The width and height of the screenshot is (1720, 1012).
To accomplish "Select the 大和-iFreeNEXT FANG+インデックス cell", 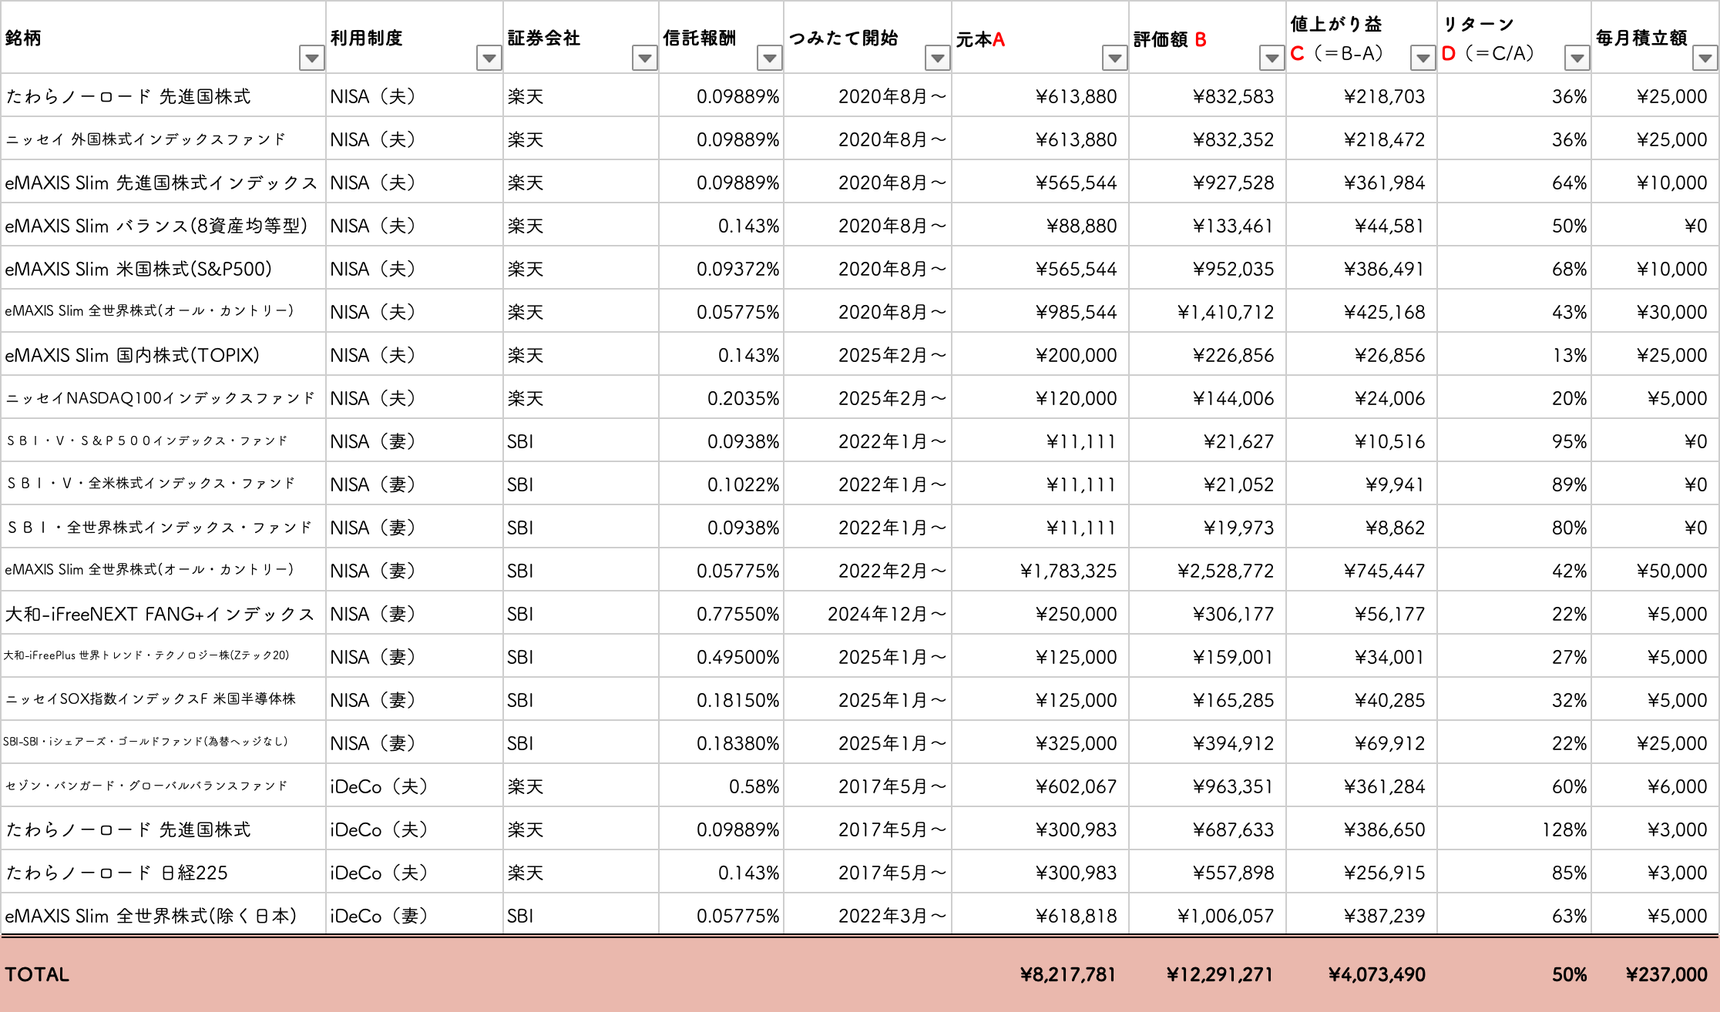I will coord(160,614).
